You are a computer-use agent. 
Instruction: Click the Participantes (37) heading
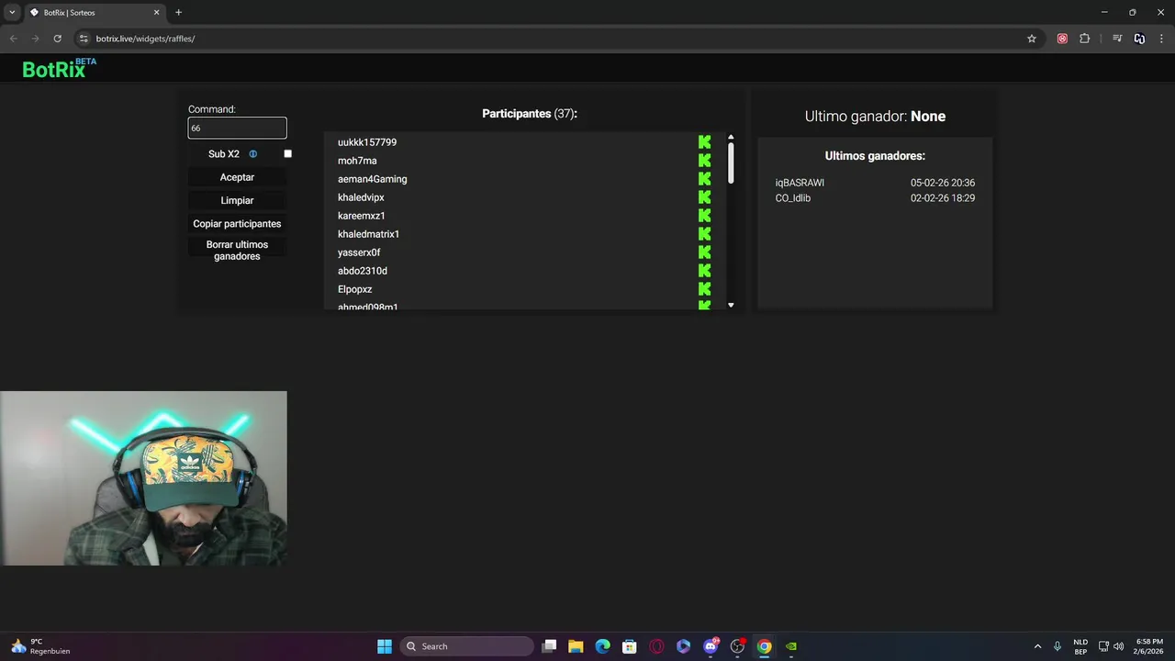pyautogui.click(x=530, y=114)
